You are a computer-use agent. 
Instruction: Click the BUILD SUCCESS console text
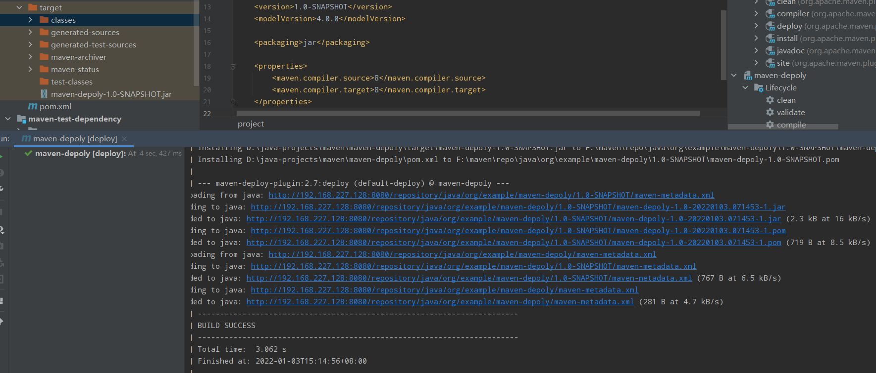(226, 326)
